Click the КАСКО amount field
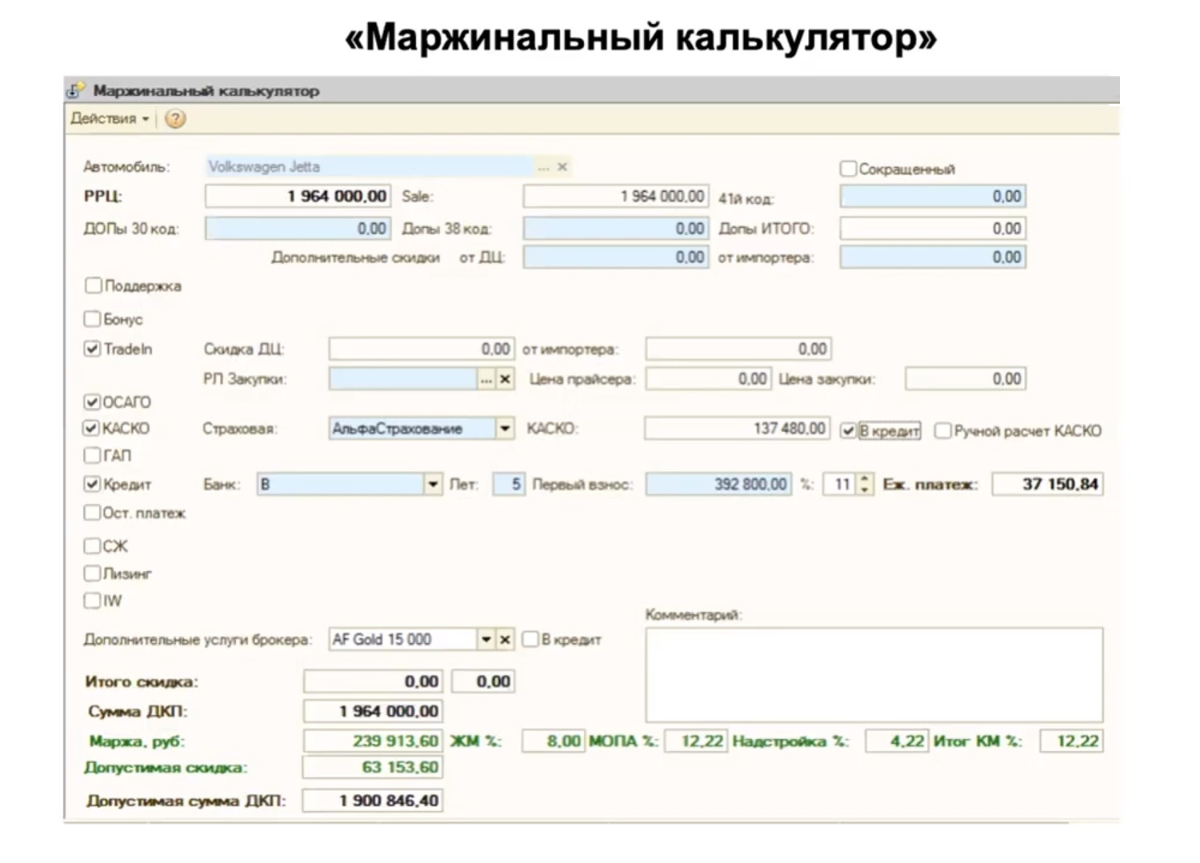Image resolution: width=1200 pixels, height=863 pixels. tap(738, 429)
